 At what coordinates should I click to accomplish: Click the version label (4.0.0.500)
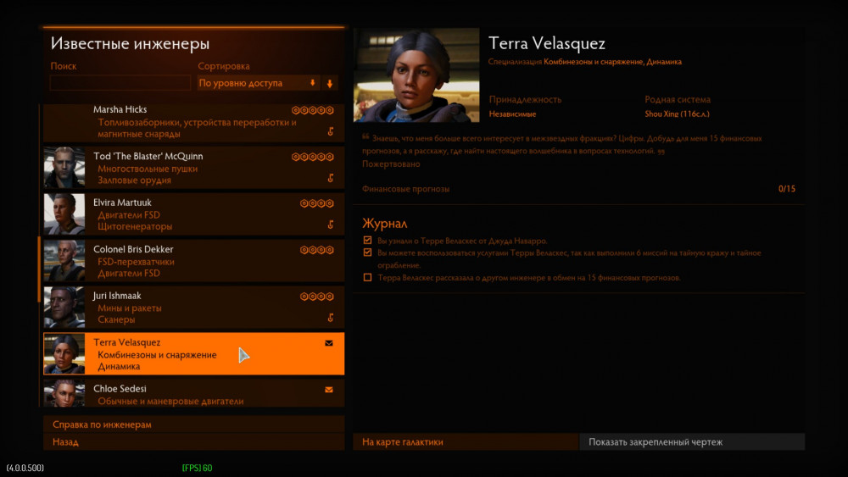(x=25, y=468)
